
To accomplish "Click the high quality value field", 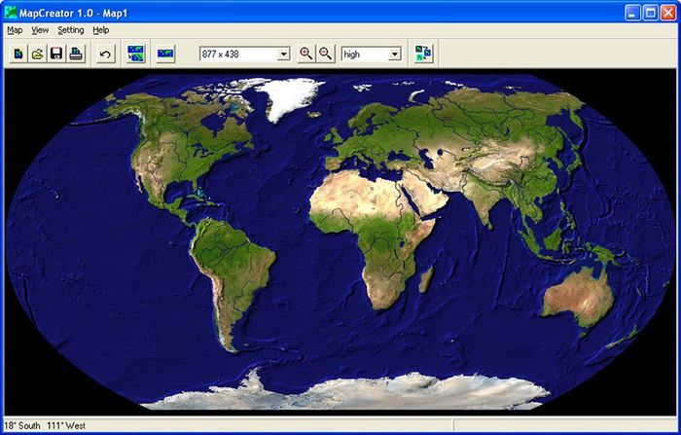I will click(x=365, y=54).
